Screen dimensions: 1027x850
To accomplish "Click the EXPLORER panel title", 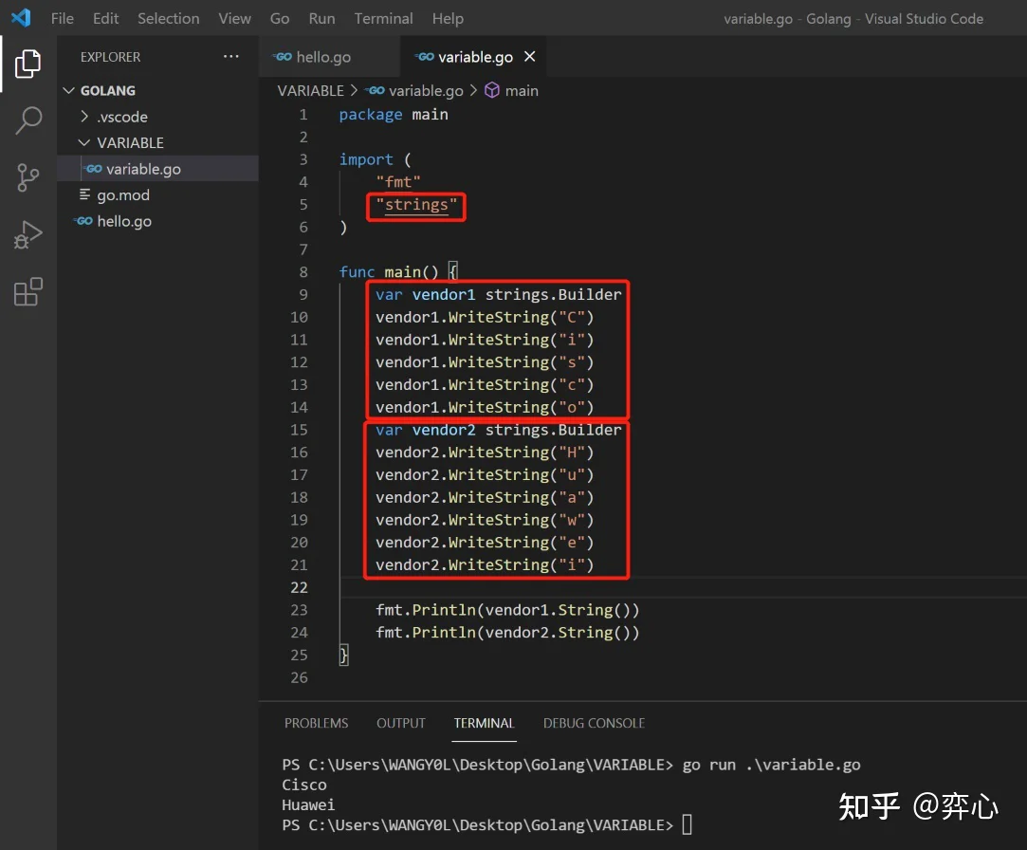I will (110, 57).
